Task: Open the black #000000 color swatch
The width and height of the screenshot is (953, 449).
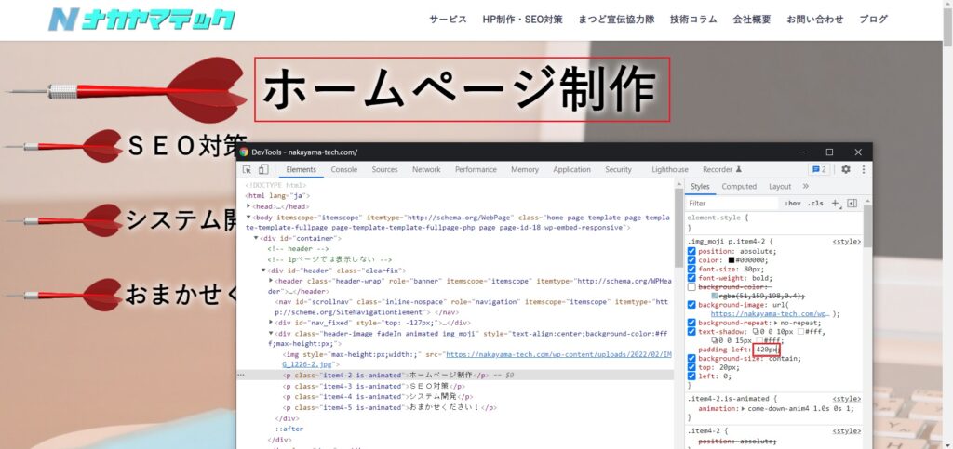Action: (x=732, y=260)
